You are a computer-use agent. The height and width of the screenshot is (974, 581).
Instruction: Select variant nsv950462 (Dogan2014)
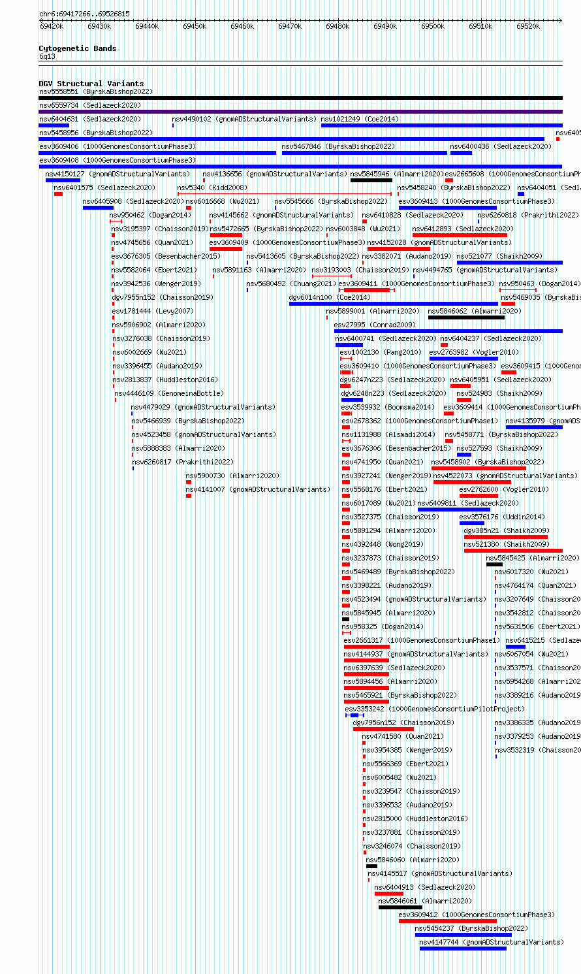point(150,216)
